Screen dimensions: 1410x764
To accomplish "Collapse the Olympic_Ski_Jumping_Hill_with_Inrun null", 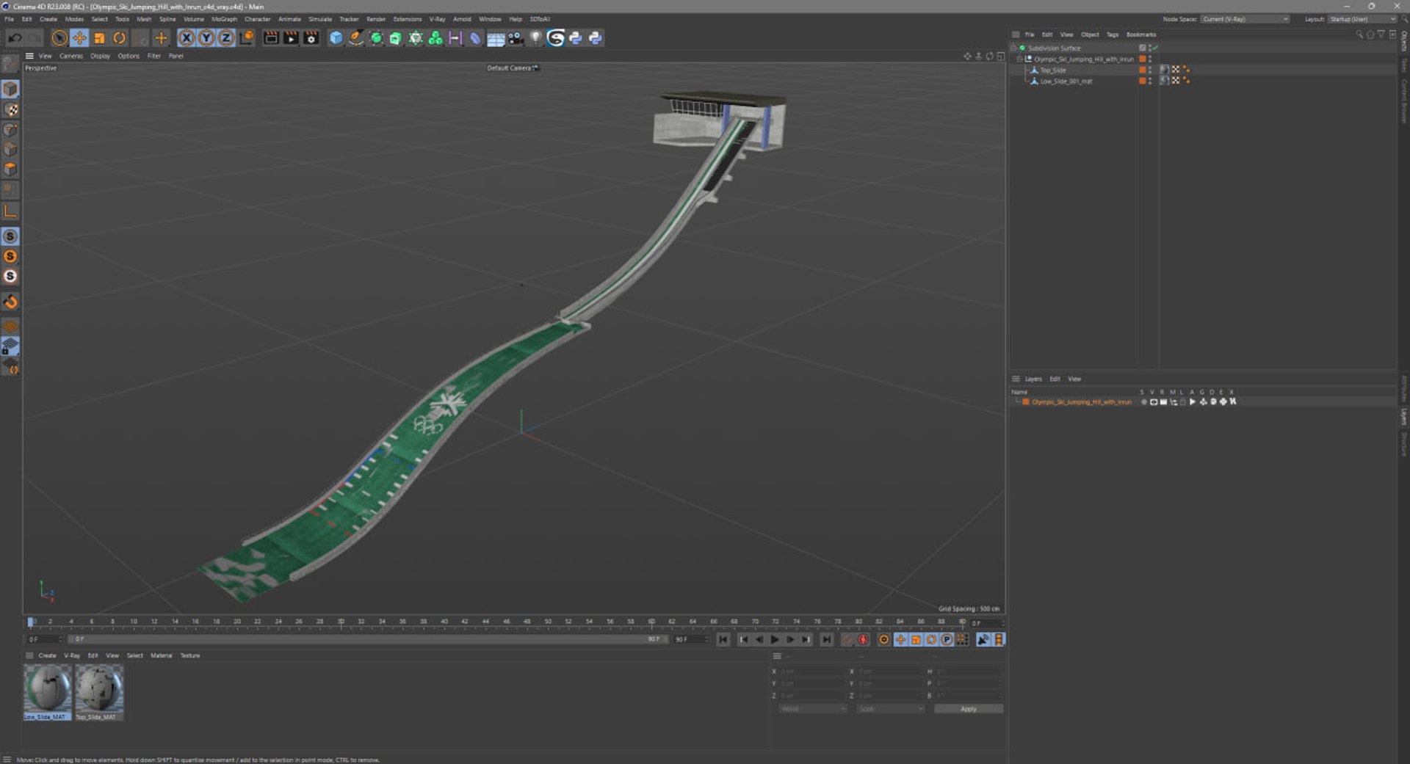I will [1020, 59].
